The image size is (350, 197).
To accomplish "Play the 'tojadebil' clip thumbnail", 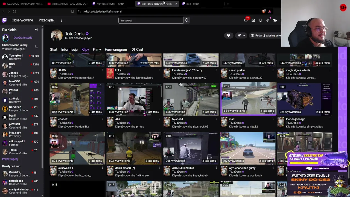I will point(191,99).
